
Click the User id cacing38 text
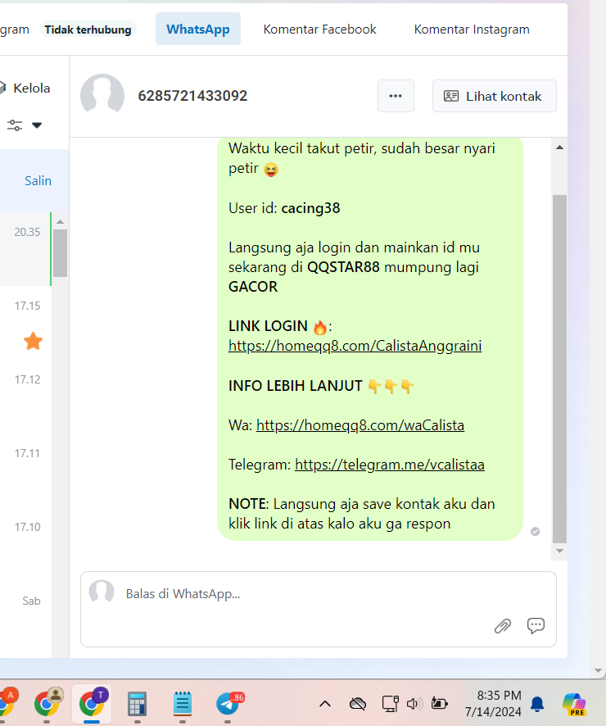284,208
